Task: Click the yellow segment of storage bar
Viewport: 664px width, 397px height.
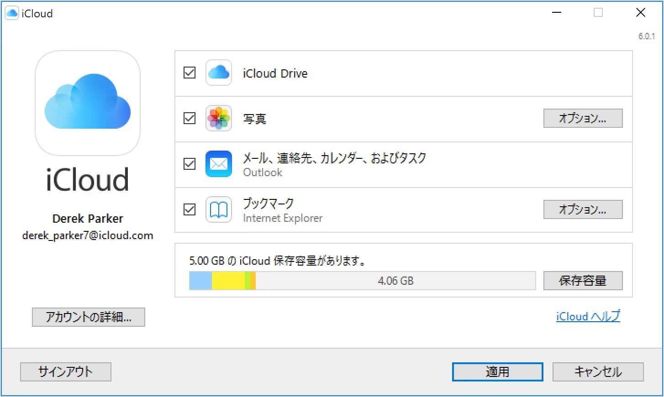Action: (228, 281)
